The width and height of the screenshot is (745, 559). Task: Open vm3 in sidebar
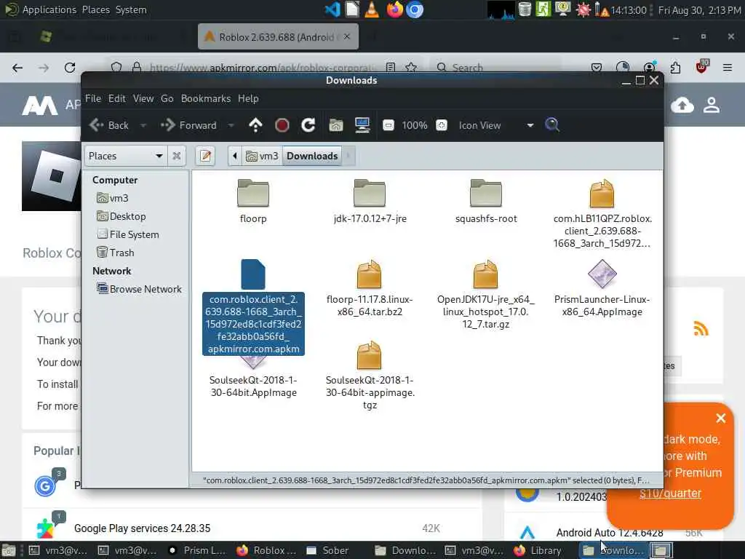(113, 198)
